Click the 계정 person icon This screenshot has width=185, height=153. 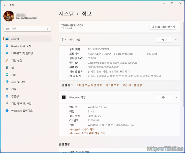(7, 74)
